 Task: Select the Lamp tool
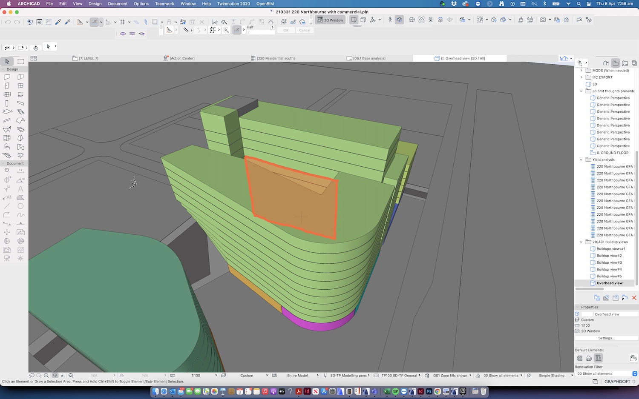click(20, 155)
